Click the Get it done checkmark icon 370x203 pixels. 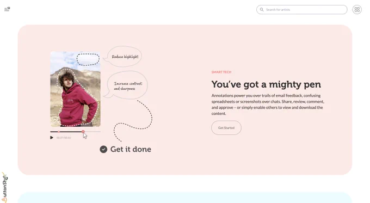(103, 149)
